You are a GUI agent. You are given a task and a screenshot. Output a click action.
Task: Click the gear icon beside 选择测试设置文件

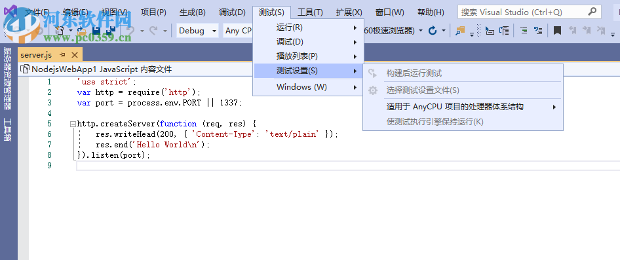(372, 90)
